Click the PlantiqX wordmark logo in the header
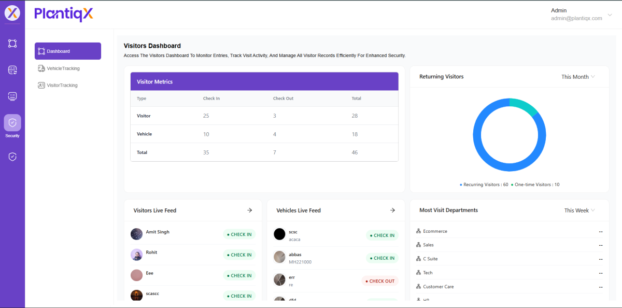 [64, 14]
